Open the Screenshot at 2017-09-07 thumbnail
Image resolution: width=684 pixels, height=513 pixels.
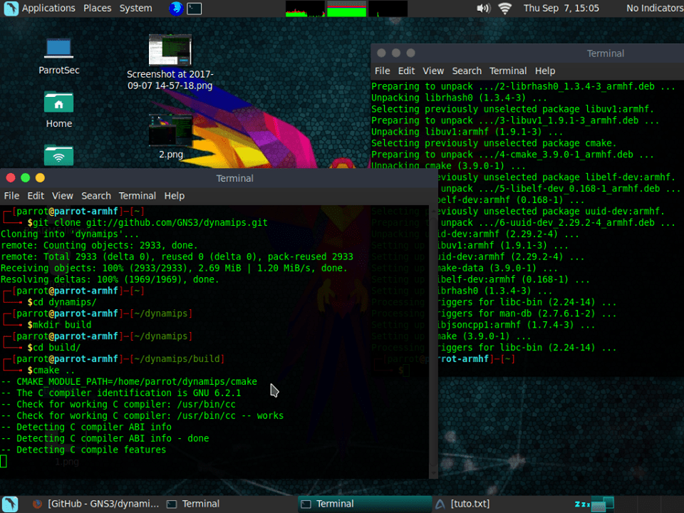[x=170, y=50]
